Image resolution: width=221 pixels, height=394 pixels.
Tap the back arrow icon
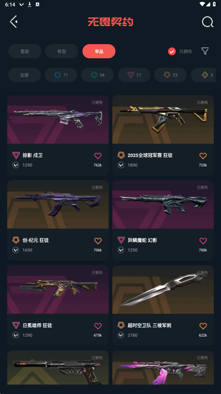click(x=14, y=22)
